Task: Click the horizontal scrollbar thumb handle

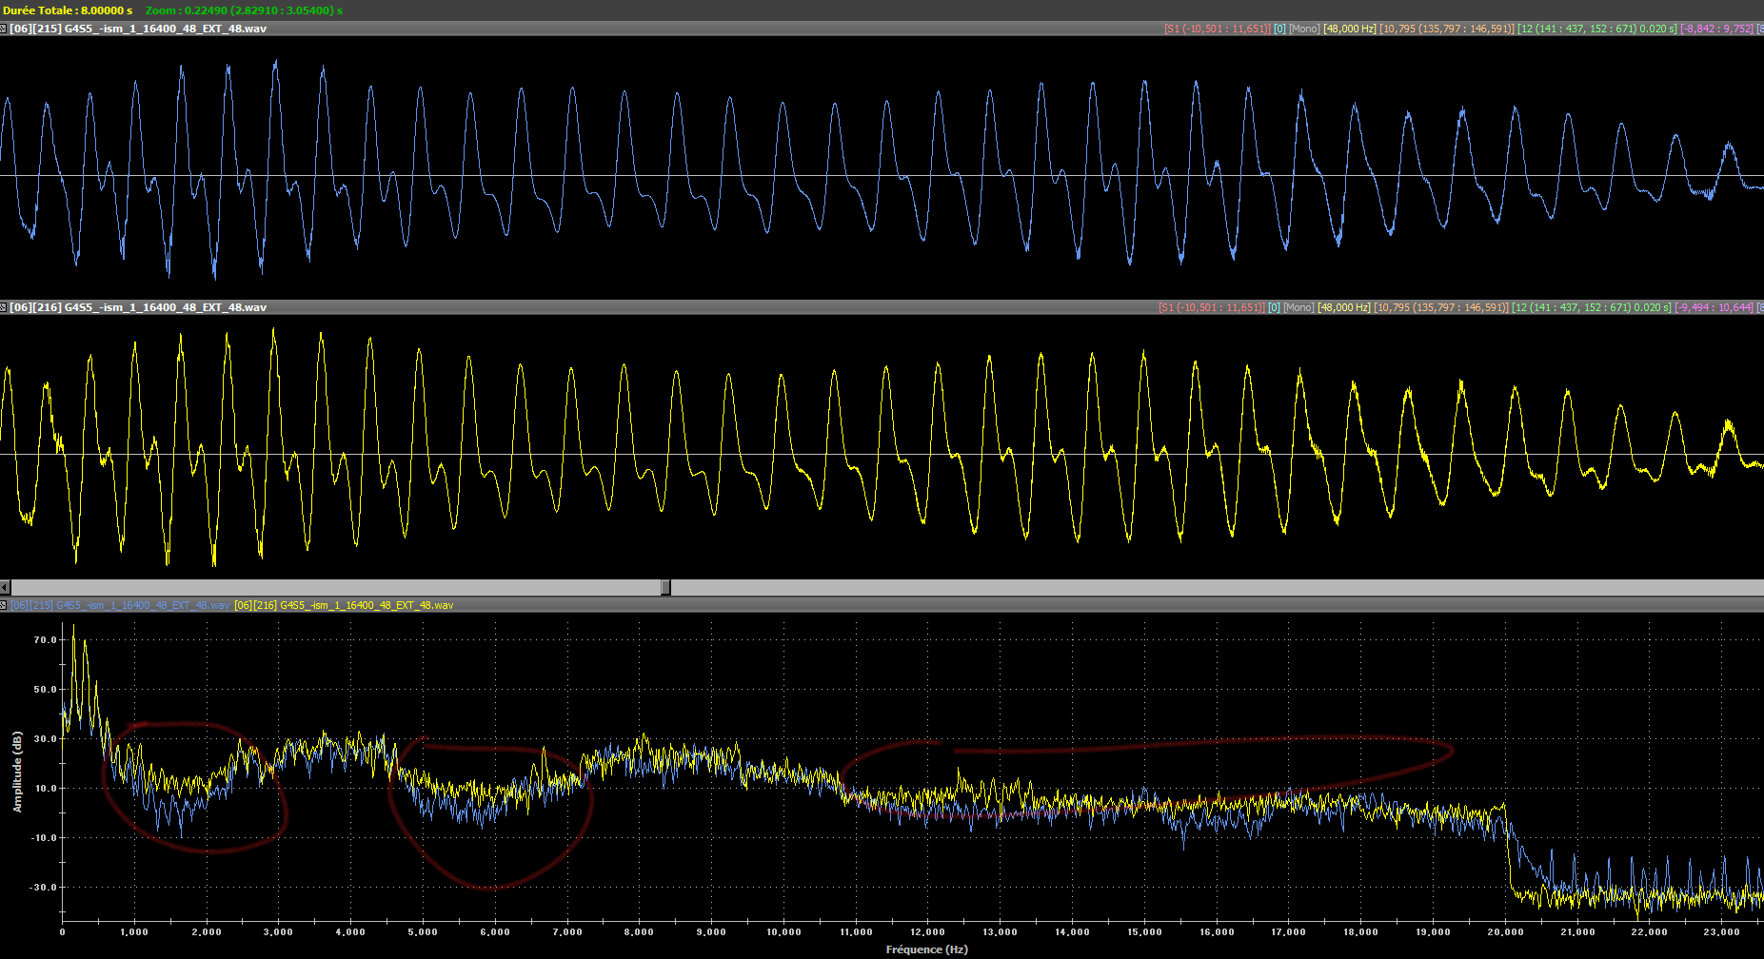Action: [x=665, y=587]
